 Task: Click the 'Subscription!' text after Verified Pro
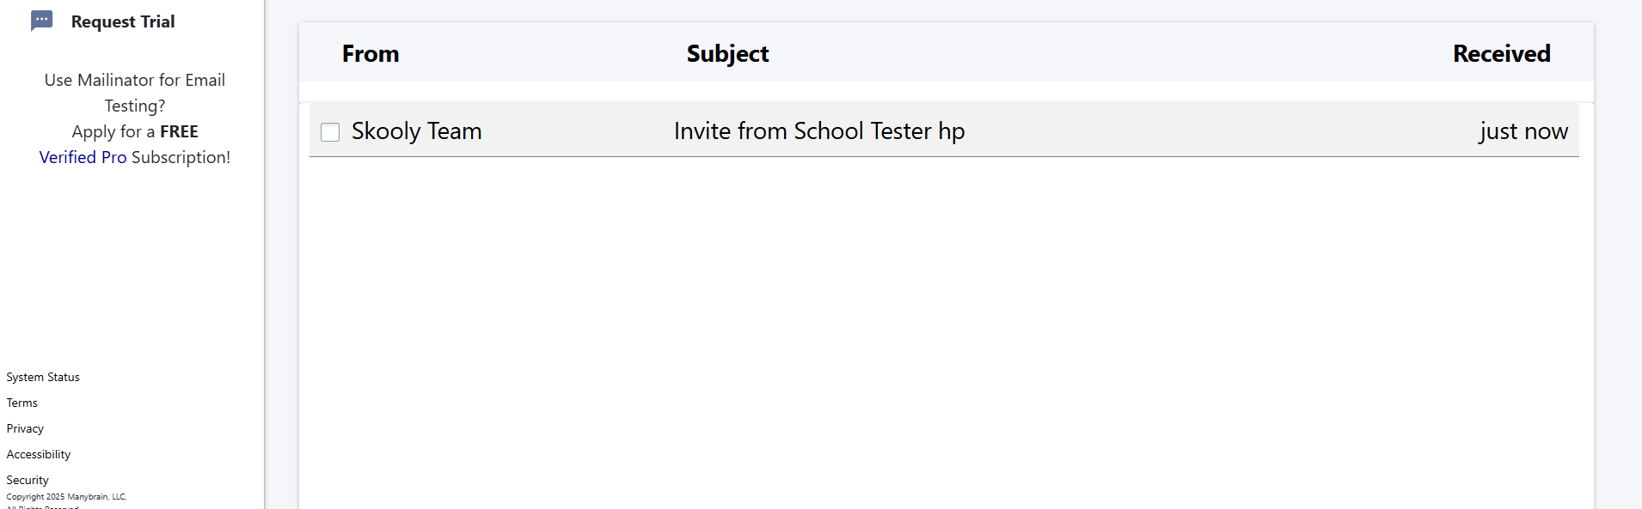[181, 157]
